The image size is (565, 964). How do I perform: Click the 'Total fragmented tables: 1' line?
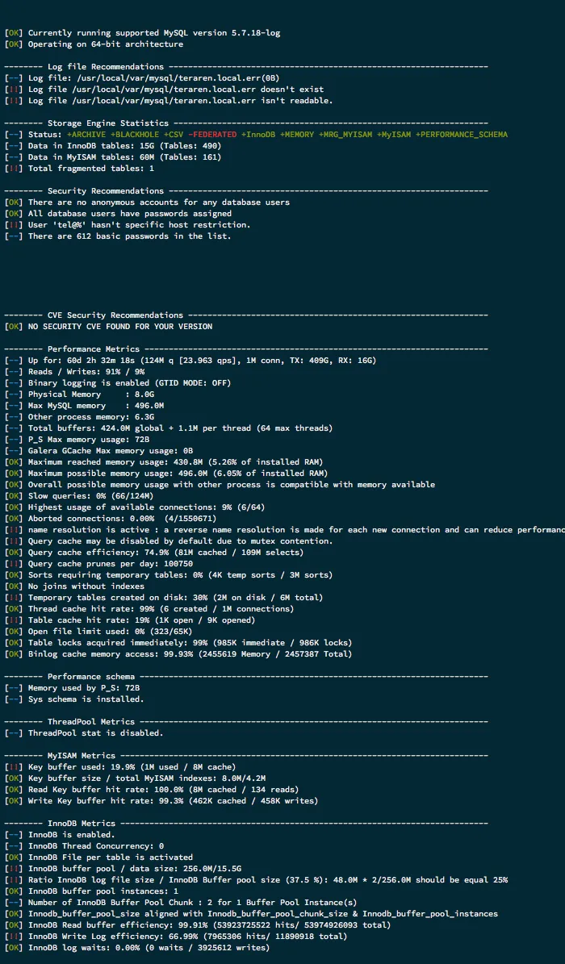pos(90,169)
